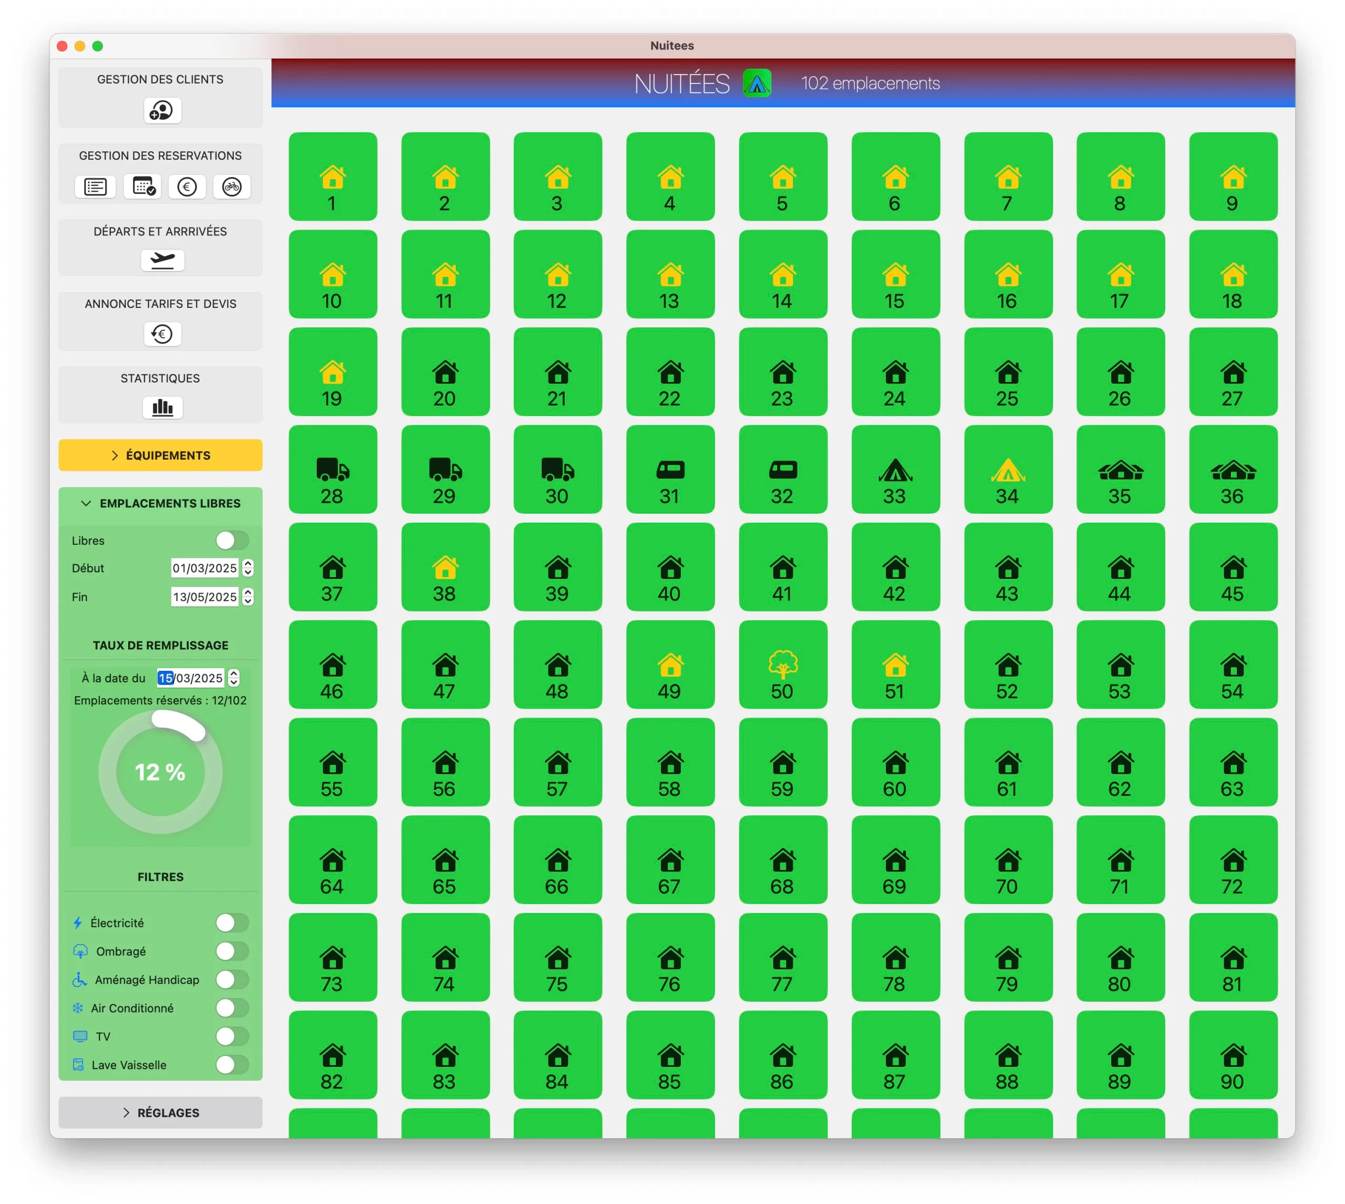Image resolution: width=1345 pixels, height=1204 pixels.
Task: Click the filling rate date stepper
Action: pyautogui.click(x=234, y=678)
